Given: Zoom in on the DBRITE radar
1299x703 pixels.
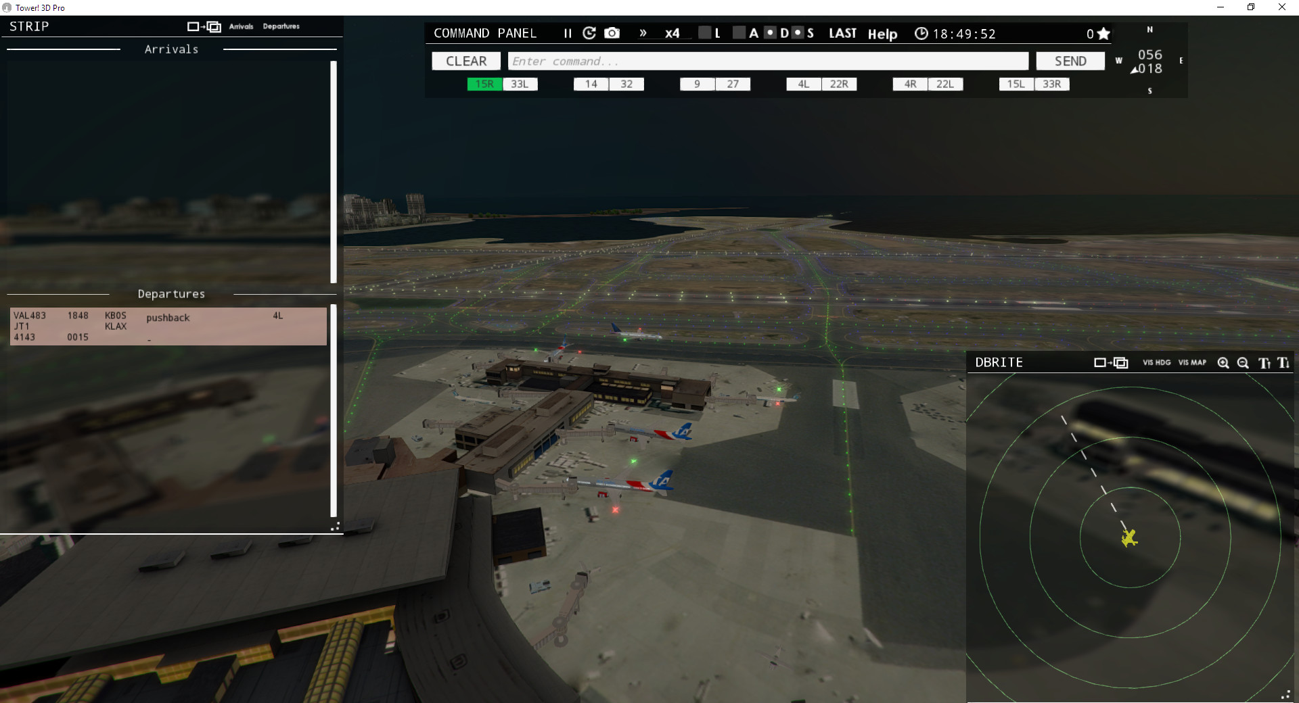Looking at the screenshot, I should 1223,363.
